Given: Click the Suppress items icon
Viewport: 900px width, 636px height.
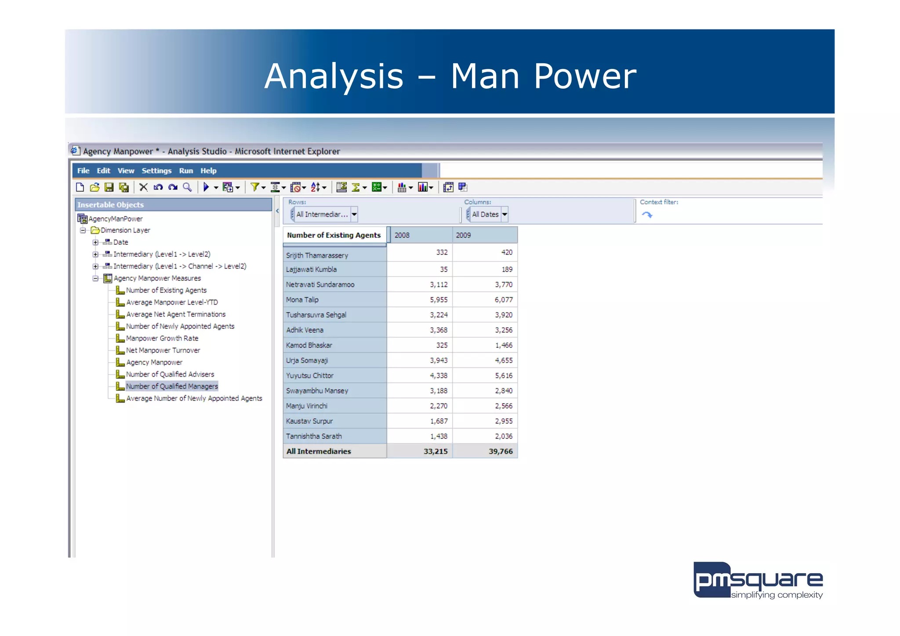Looking at the screenshot, I should click(x=296, y=187).
